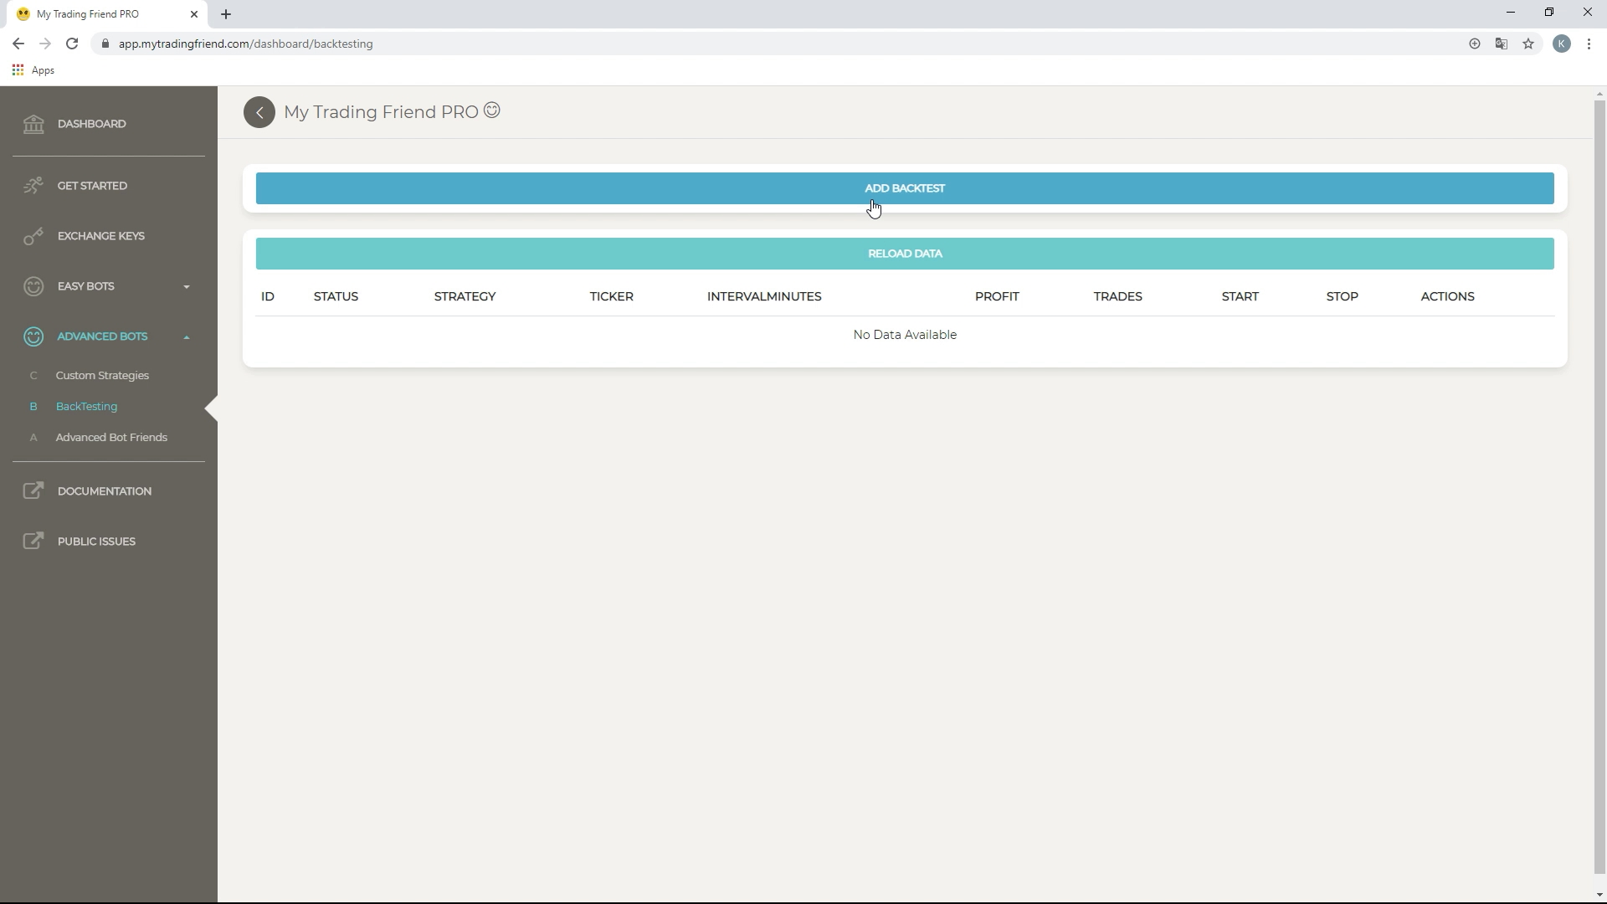The width and height of the screenshot is (1607, 904).
Task: Bookmark this page with the star icon
Action: point(1528,44)
